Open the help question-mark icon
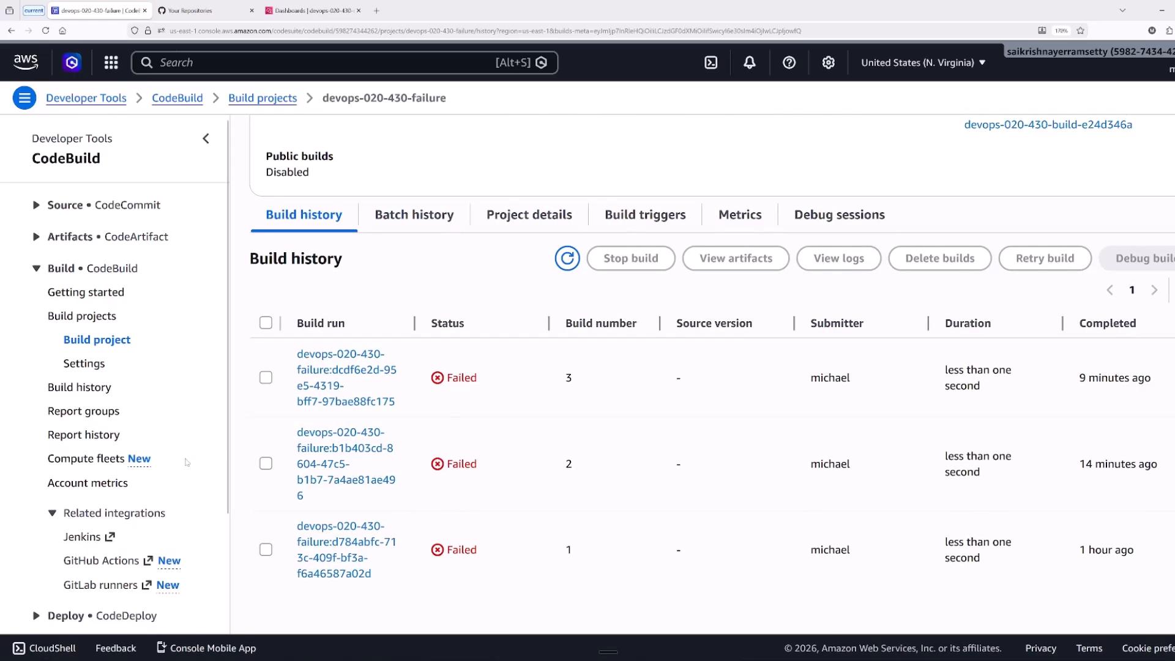This screenshot has height=661, width=1175. [789, 62]
